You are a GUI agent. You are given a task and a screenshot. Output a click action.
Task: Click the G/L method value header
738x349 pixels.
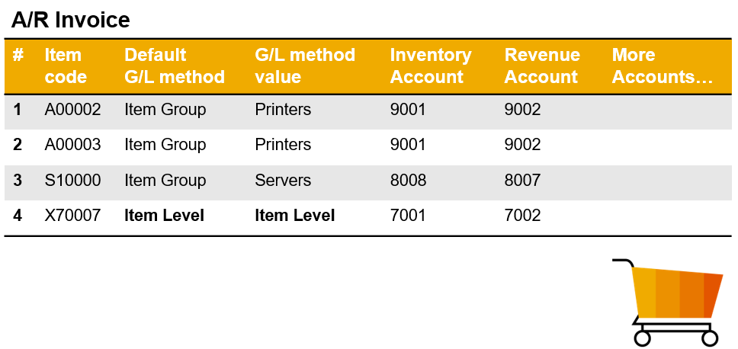305,66
